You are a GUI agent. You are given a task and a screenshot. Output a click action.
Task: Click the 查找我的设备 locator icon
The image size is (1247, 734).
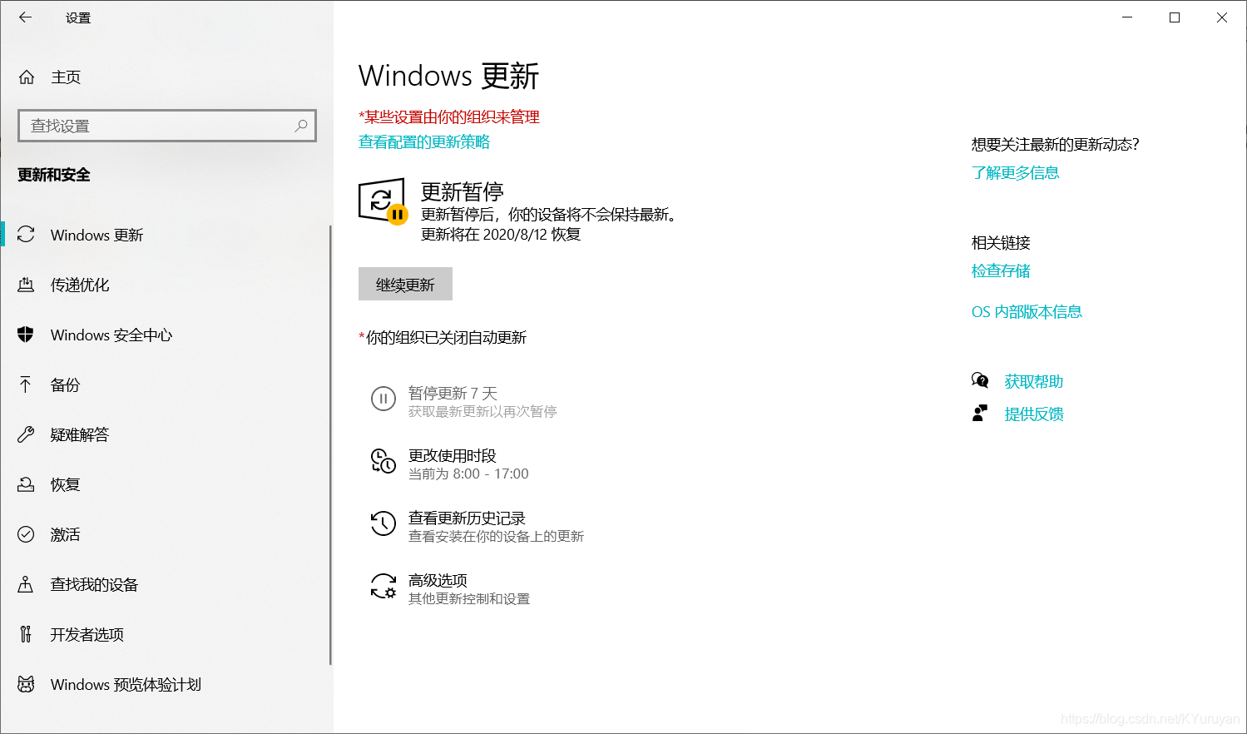point(26,584)
